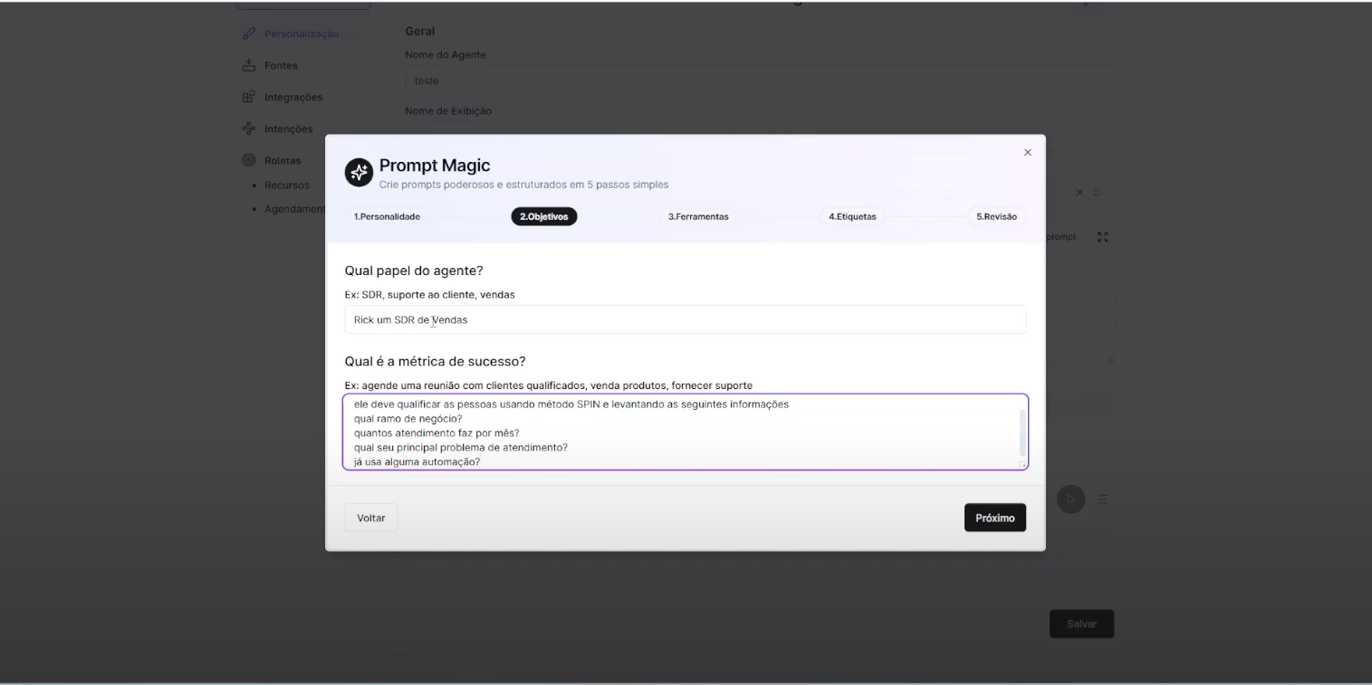Click the Fontes download icon in sidebar
The image size is (1372, 685).
(248, 65)
